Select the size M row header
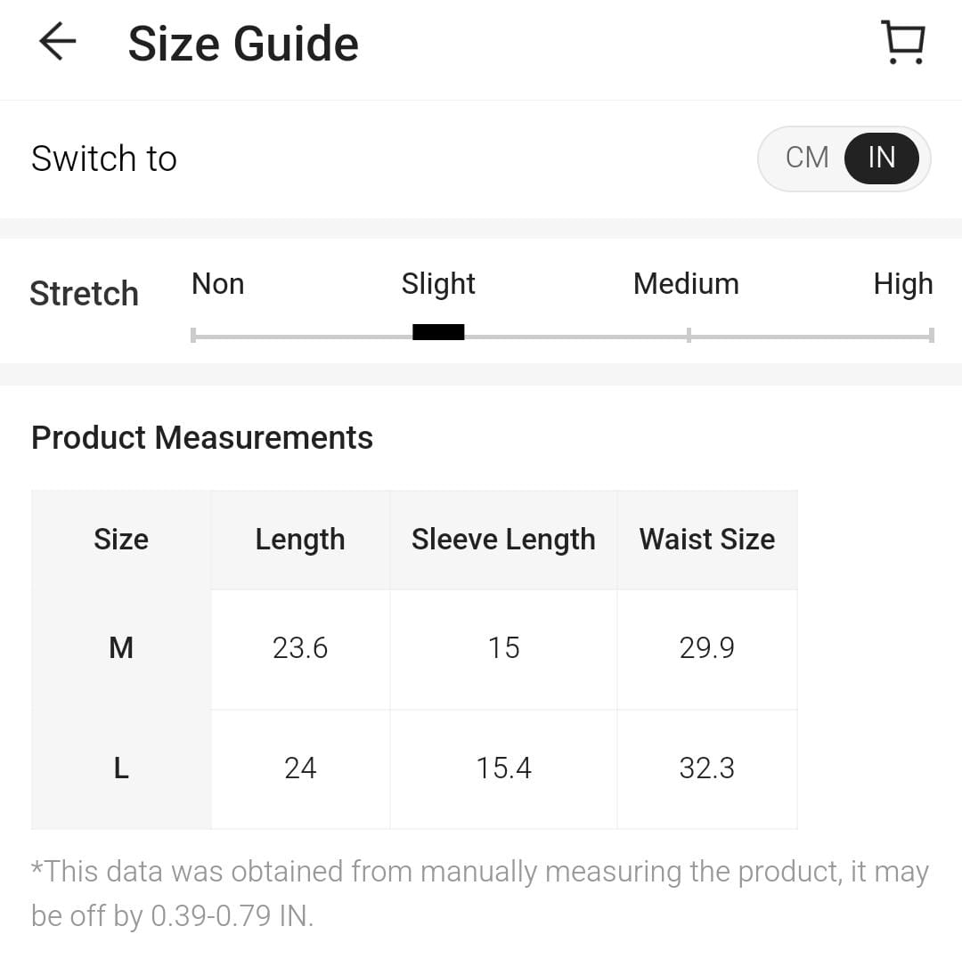Viewport: 962px width, 967px height. [x=121, y=647]
